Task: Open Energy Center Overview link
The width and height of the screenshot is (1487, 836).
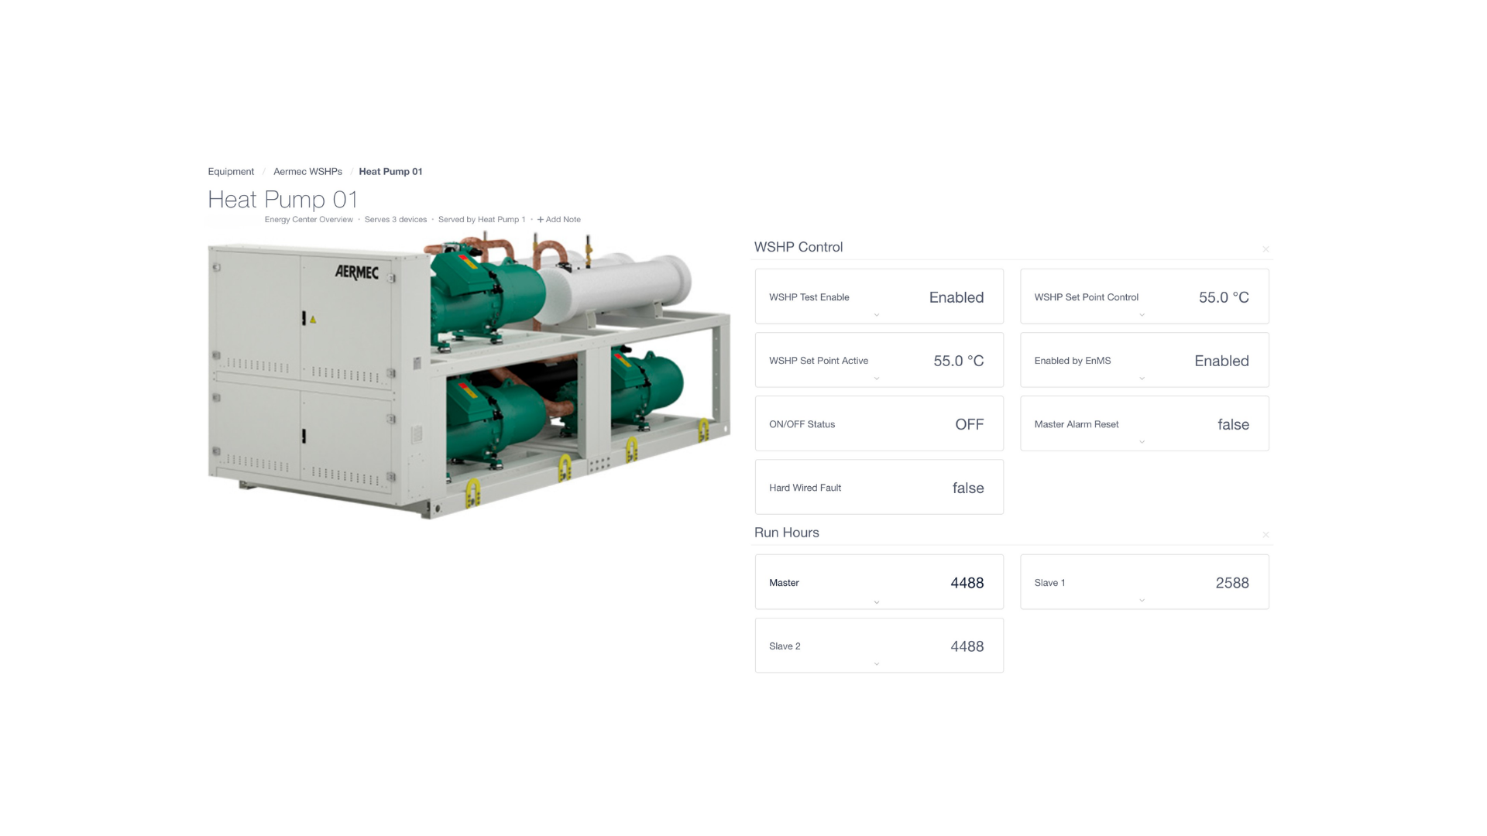Action: (x=308, y=220)
